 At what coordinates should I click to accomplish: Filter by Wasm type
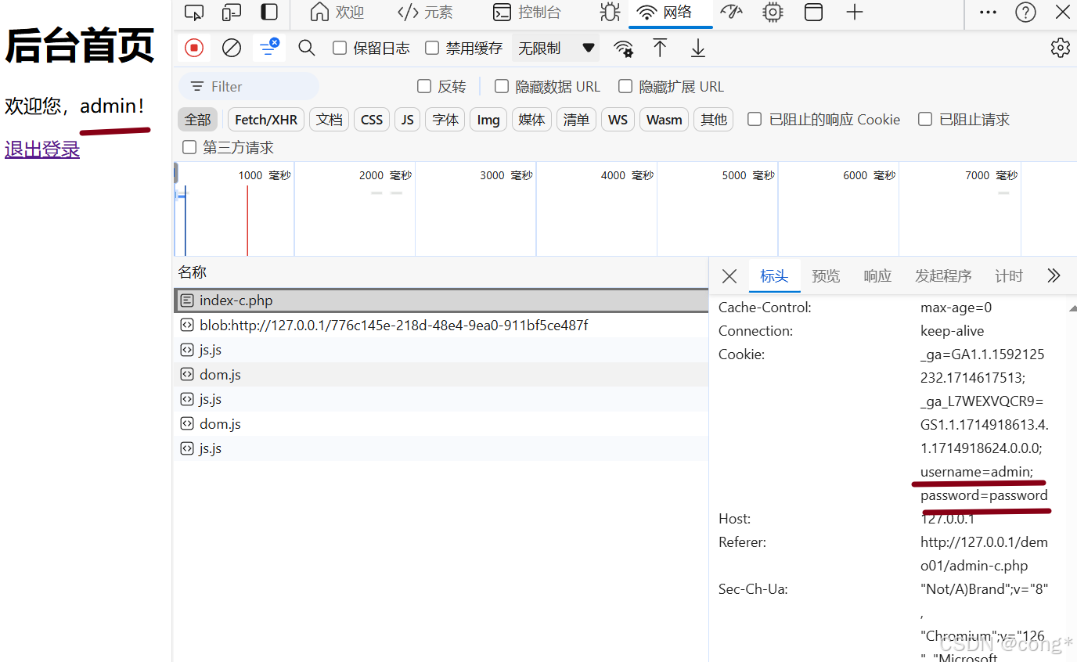pyautogui.click(x=665, y=119)
